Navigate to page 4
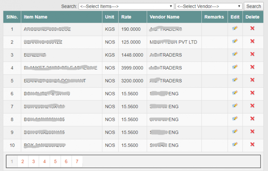268x171 pixels. [44, 162]
